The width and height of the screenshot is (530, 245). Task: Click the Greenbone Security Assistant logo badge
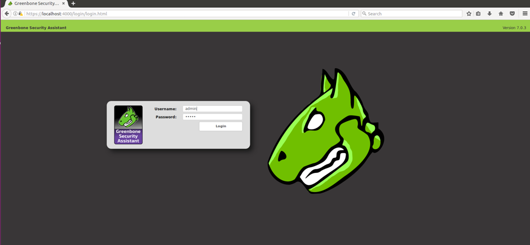tap(128, 125)
